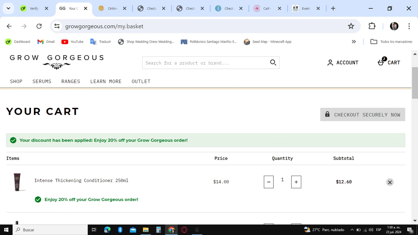
Task: Open the OUTLET navigation menu
Action: (x=141, y=81)
